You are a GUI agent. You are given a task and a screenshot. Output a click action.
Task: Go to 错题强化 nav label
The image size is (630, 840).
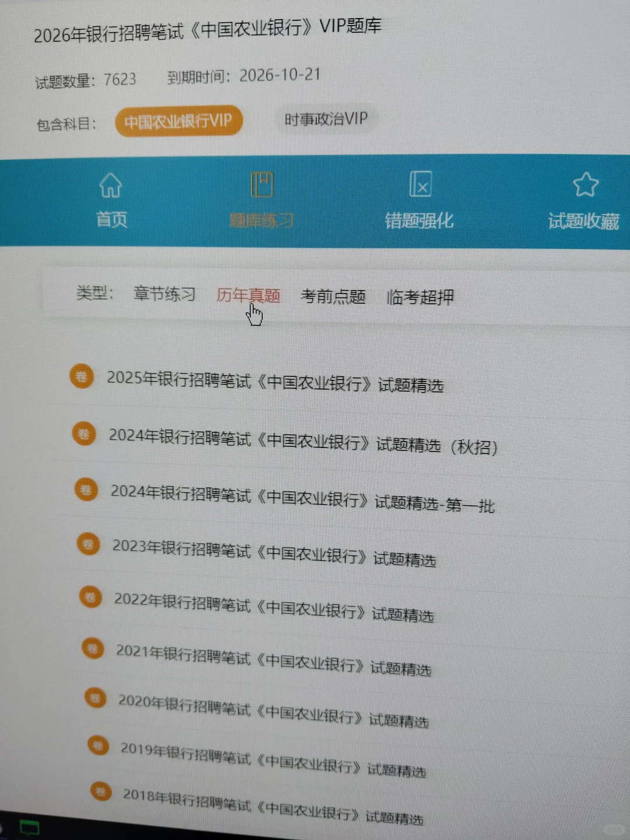tap(419, 220)
